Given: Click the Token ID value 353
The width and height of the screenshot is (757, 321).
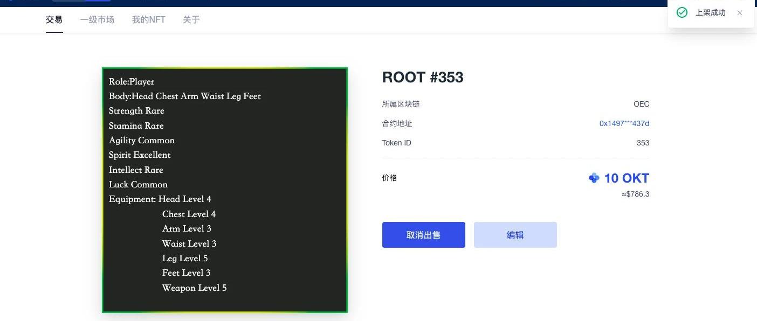Looking at the screenshot, I should 643,143.
